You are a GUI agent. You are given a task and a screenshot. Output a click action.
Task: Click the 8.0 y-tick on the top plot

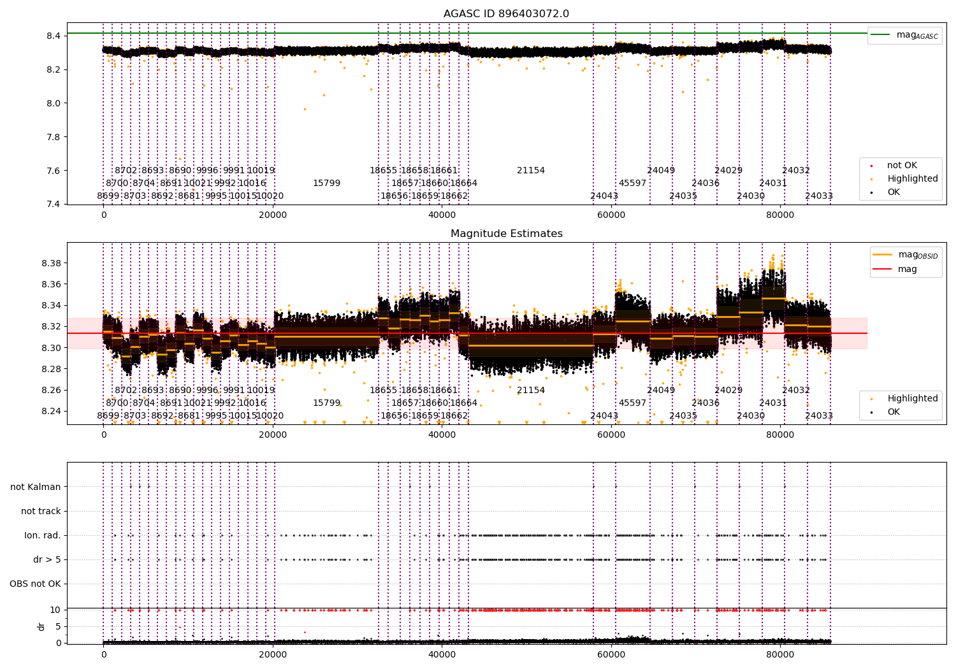coord(54,103)
